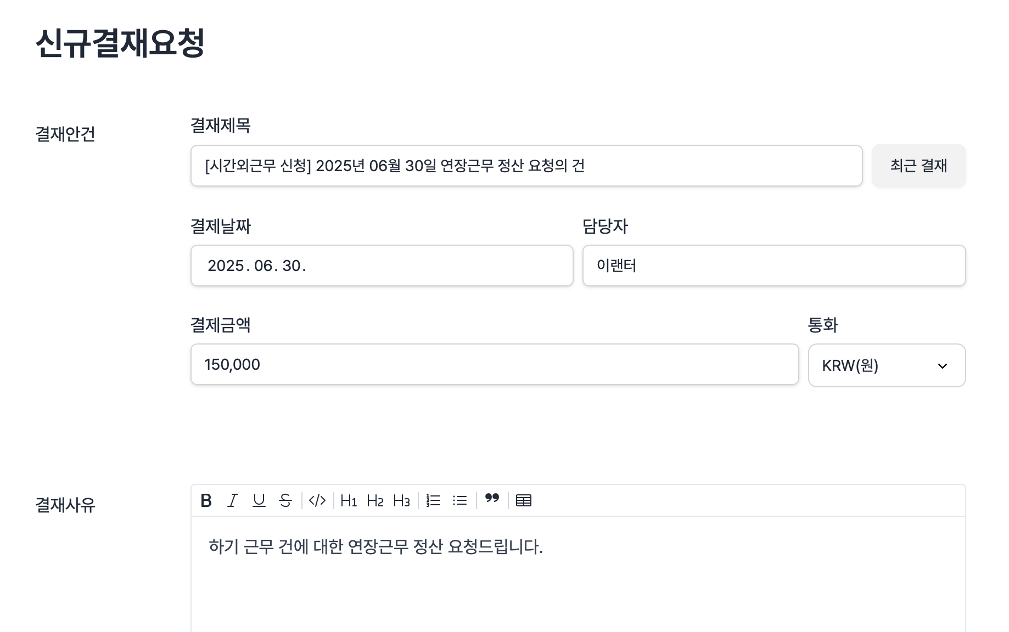
Task: Select the year segment in 결제날짜 date
Action: tap(226, 266)
